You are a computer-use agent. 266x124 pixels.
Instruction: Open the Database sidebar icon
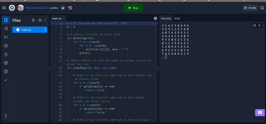tap(6, 72)
